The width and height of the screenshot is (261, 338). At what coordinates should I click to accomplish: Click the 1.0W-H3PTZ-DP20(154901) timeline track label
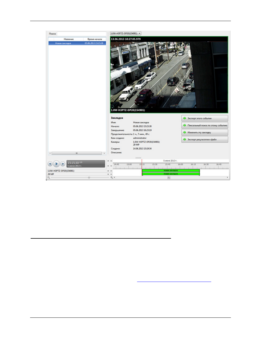click(x=61, y=171)
